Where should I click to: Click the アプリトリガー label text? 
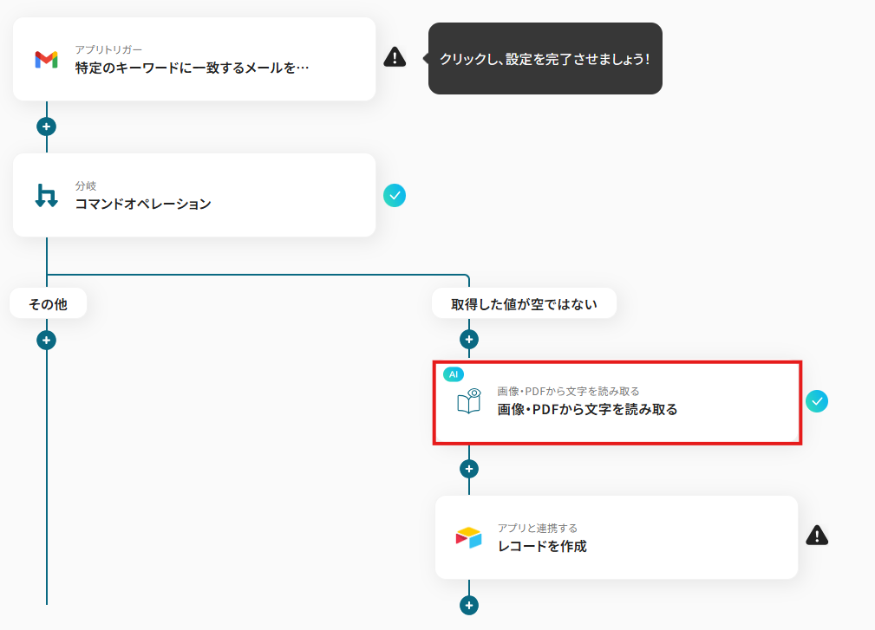tap(108, 49)
